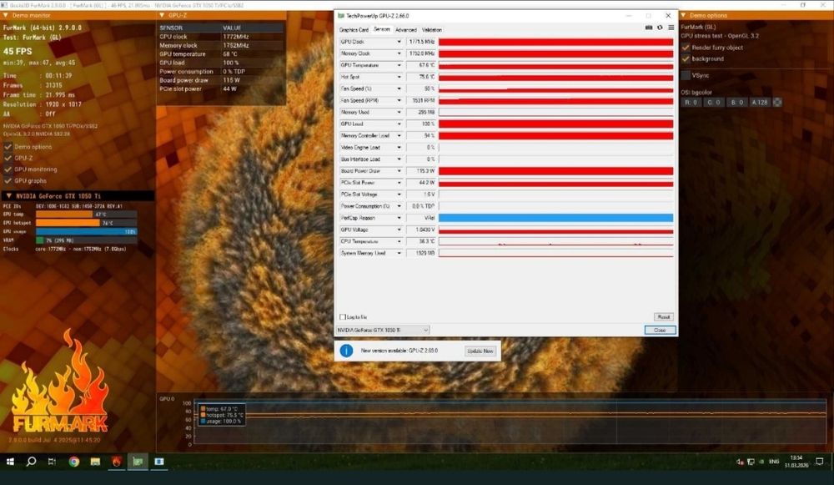
Task: Open the GPU Temperature sensor dropdown
Action: 399,65
